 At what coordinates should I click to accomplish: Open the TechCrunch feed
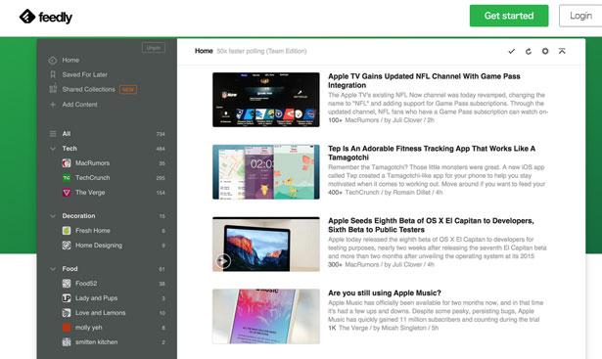click(93, 178)
